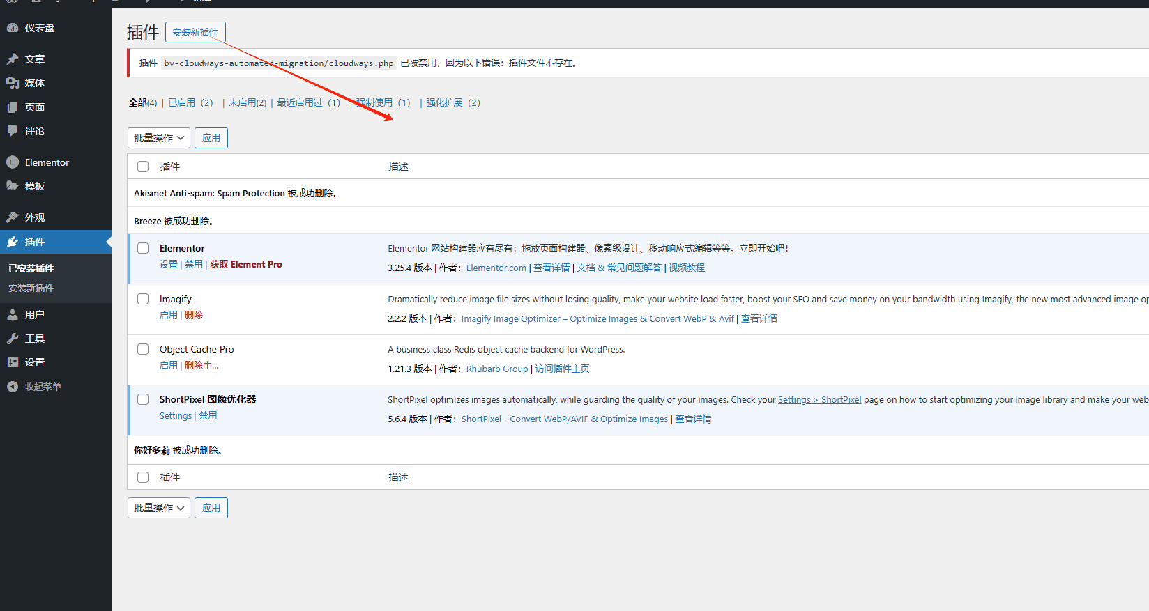Click 启用 link under Object Cache Pro

coord(169,365)
